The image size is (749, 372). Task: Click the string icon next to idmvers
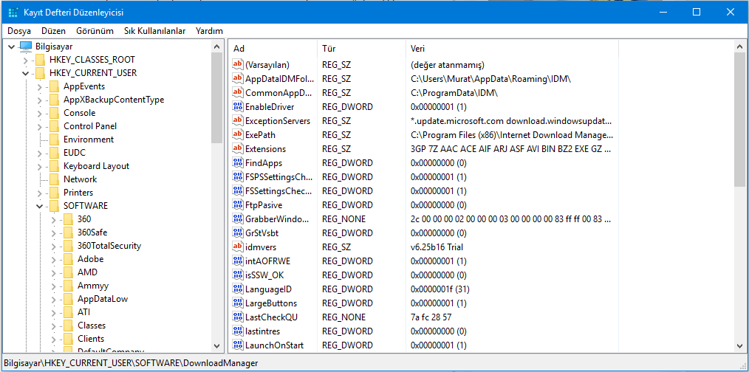coord(237,247)
